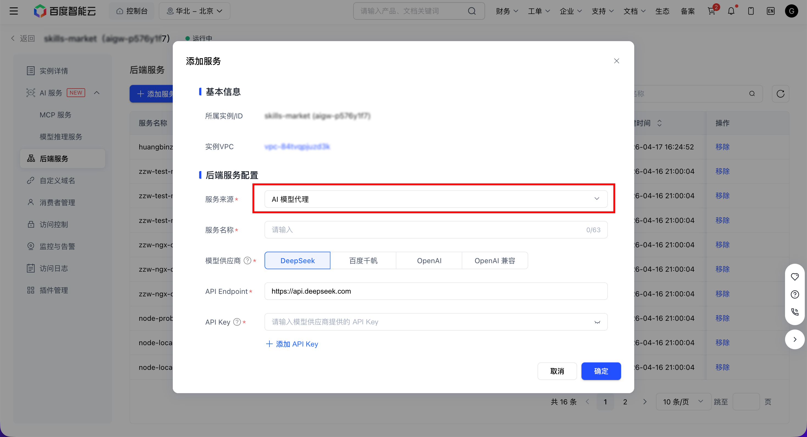Go to page 2 of the table
This screenshot has height=437, width=807.
[625, 402]
